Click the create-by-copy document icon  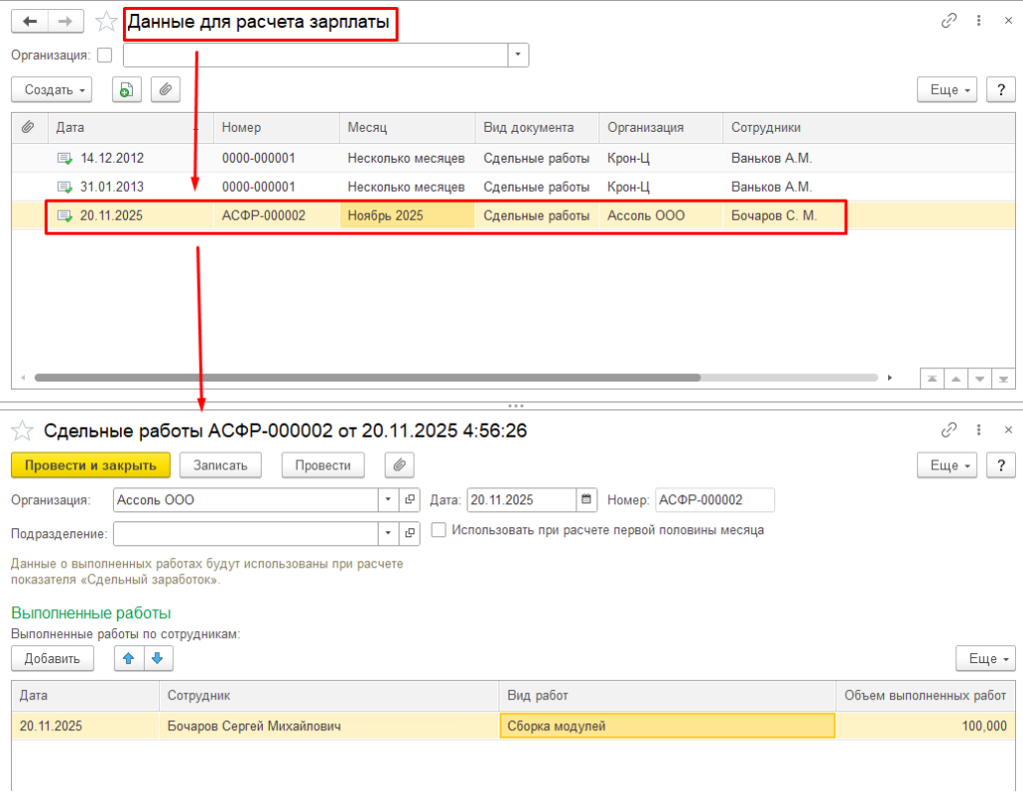[126, 90]
